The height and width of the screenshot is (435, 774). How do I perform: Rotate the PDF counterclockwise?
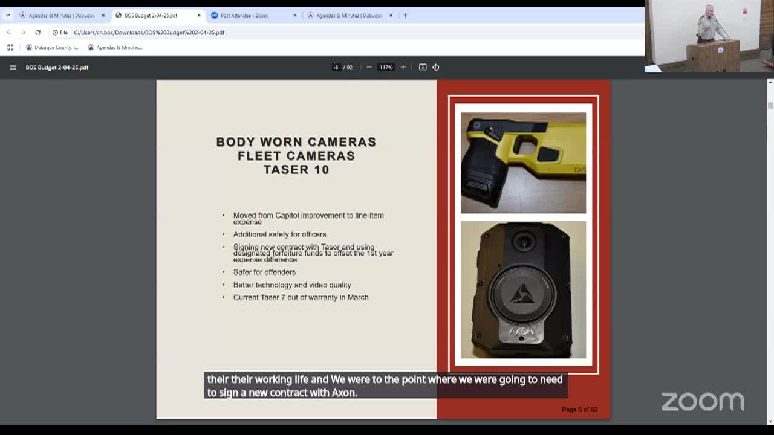(x=436, y=67)
